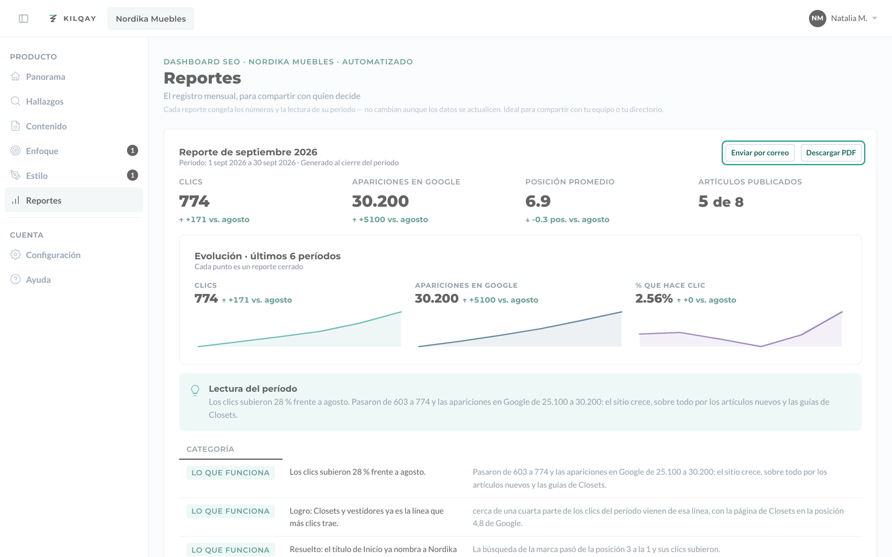Image resolution: width=892 pixels, height=557 pixels.
Task: Select Enfoque in the sidebar
Action: point(74,151)
